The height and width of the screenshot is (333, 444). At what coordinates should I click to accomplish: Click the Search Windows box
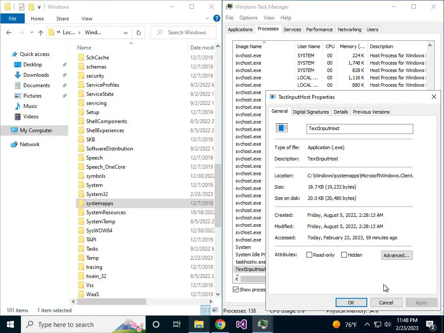click(183, 33)
